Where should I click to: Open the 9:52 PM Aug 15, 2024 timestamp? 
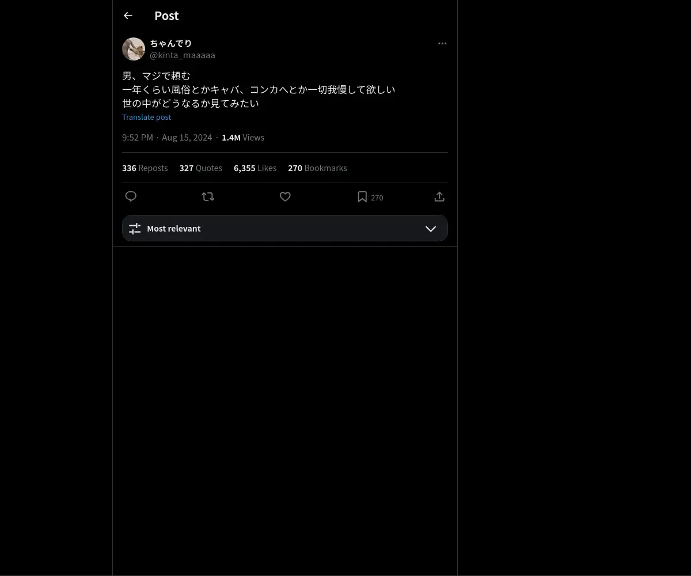coord(167,138)
